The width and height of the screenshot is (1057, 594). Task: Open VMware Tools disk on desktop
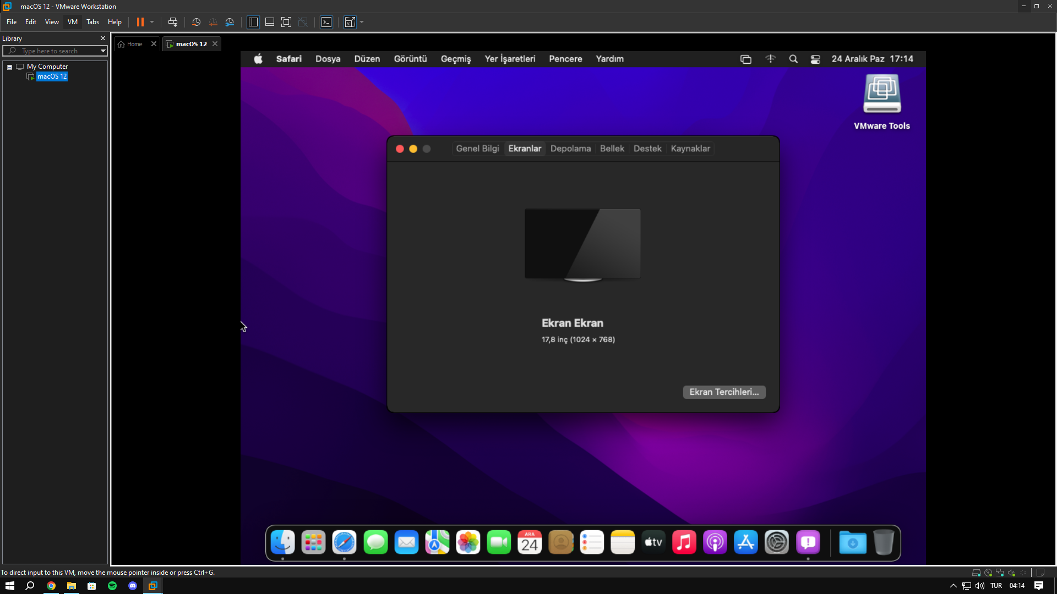[881, 95]
